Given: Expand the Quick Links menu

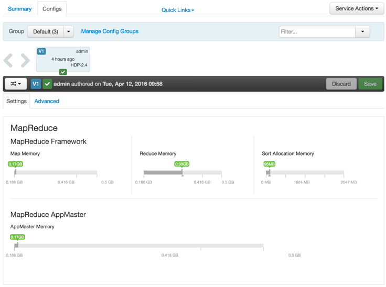Looking at the screenshot, I should coord(178,10).
